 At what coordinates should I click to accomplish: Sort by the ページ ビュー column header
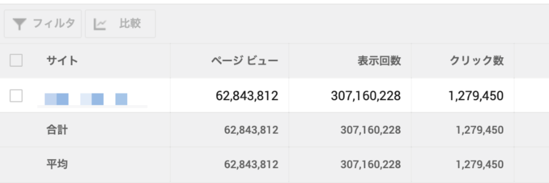(245, 60)
